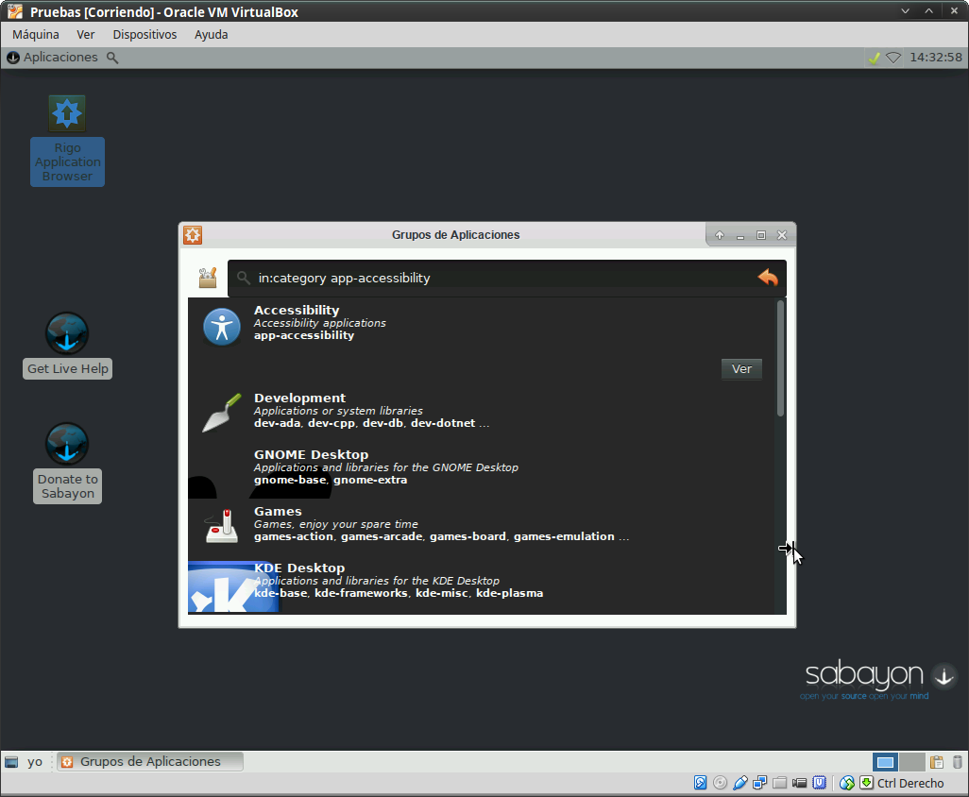Open the Development group trowel icon
Image resolution: width=969 pixels, height=797 pixels.
[x=222, y=414]
